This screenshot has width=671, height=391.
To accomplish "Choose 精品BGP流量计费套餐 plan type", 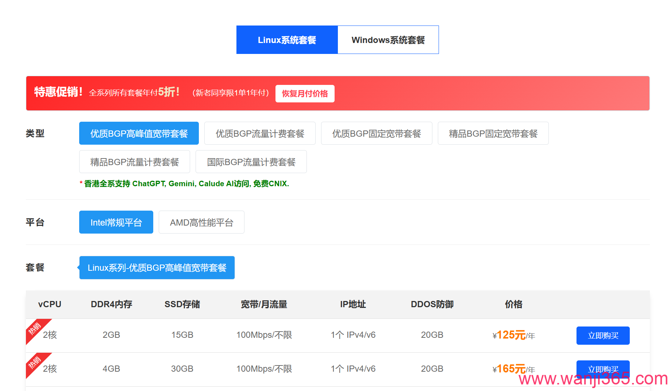I will tap(134, 161).
